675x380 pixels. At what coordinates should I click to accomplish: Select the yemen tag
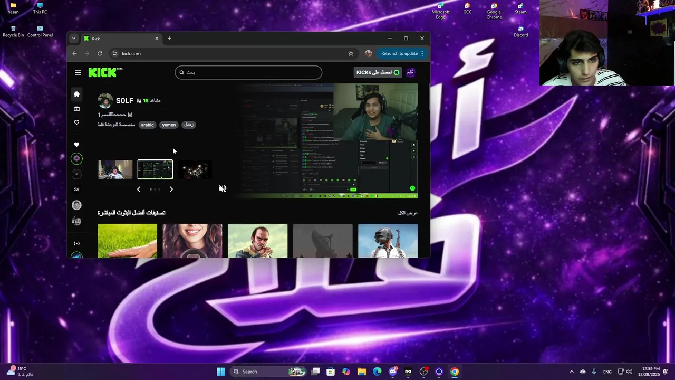(x=169, y=125)
